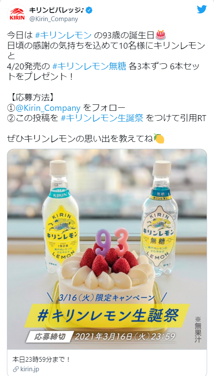The width and height of the screenshot is (214, 376).
Task: Click the @Kirin_Company mention in tweet body
Action: tap(48, 108)
